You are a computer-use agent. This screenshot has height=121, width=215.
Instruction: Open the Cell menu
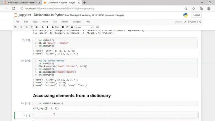pyautogui.click(x=54, y=22)
